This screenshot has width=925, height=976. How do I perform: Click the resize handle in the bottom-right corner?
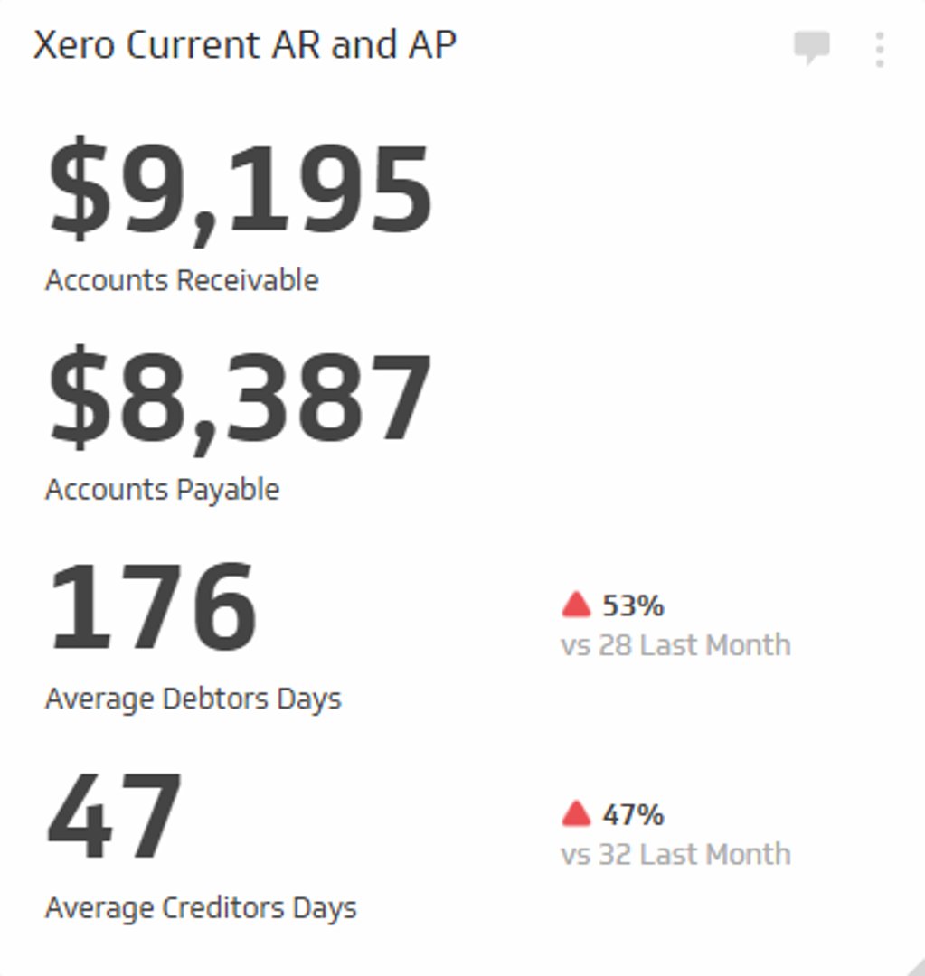click(911, 965)
